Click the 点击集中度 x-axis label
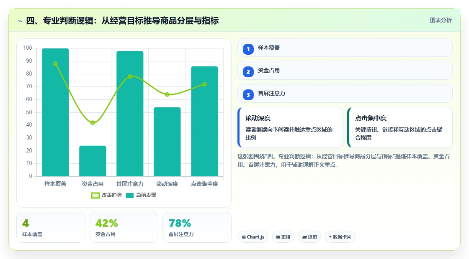The height and width of the screenshot is (259, 469). pos(205,184)
